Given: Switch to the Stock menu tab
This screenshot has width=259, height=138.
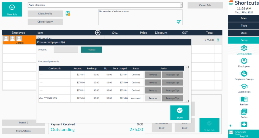Looking at the screenshot, I should click(x=244, y=33).
